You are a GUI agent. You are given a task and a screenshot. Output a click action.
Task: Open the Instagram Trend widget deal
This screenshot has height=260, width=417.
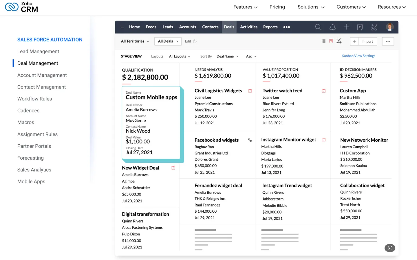pos(287,185)
